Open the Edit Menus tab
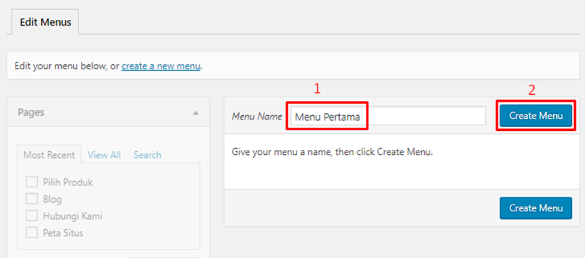 tap(46, 22)
